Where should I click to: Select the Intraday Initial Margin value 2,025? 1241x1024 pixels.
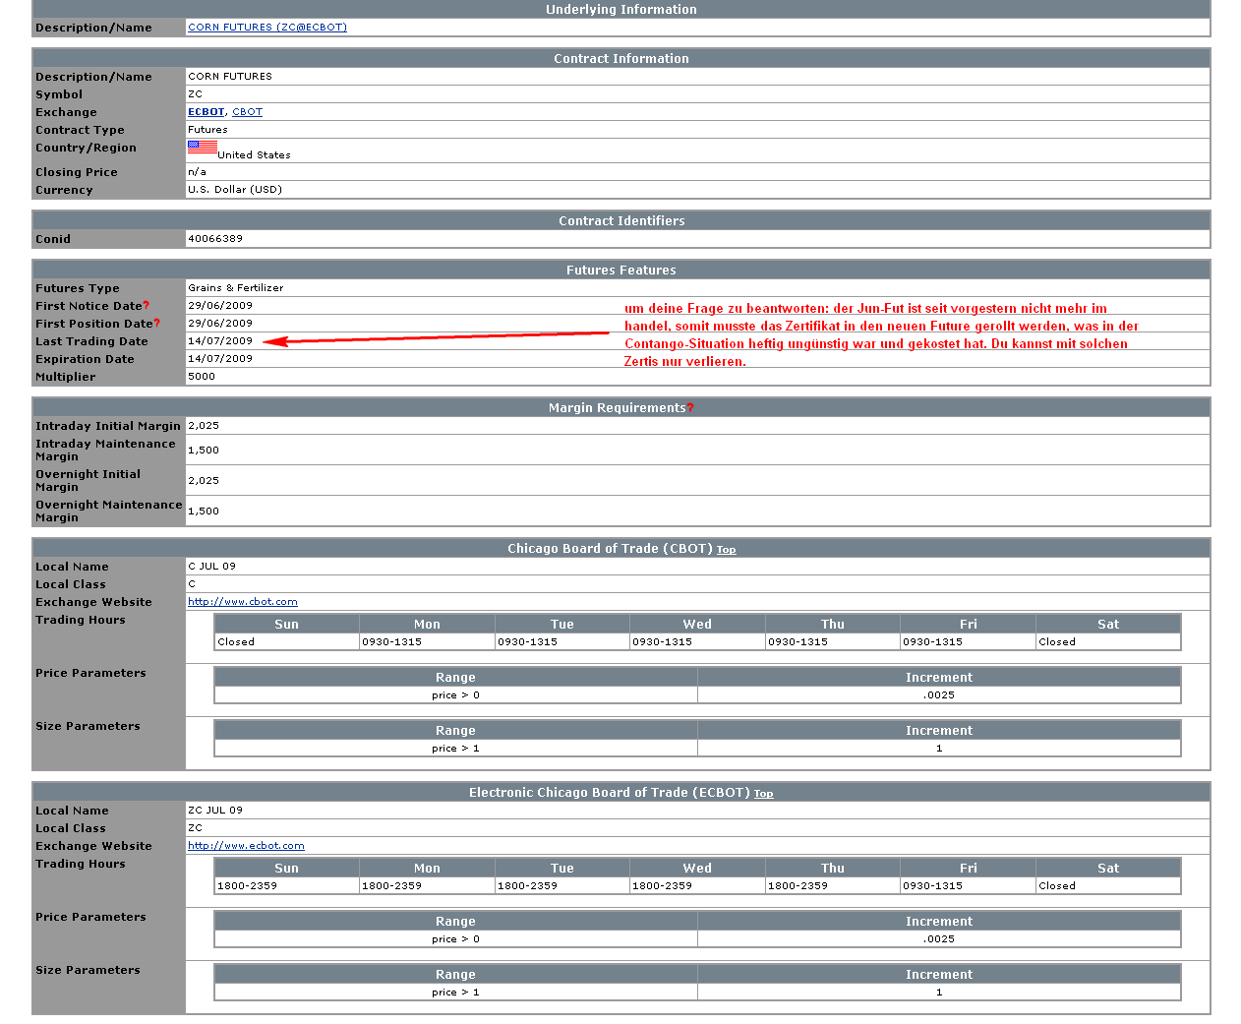(x=204, y=426)
